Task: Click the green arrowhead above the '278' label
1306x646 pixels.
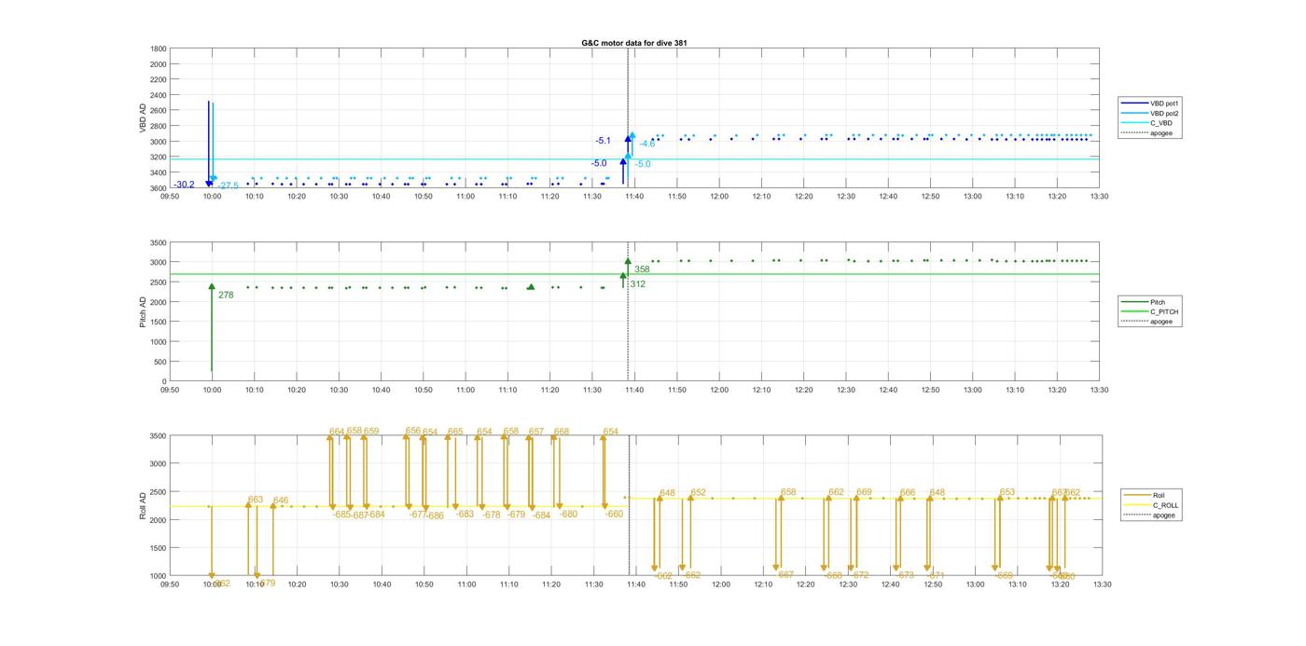Action: (x=212, y=287)
